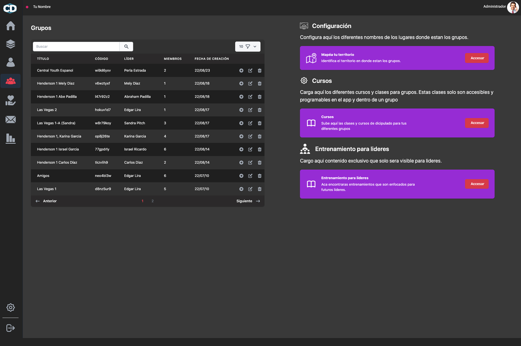This screenshot has height=346, width=521.
Task: Open the hand-with-heart sidebar icon
Action: (x=11, y=100)
